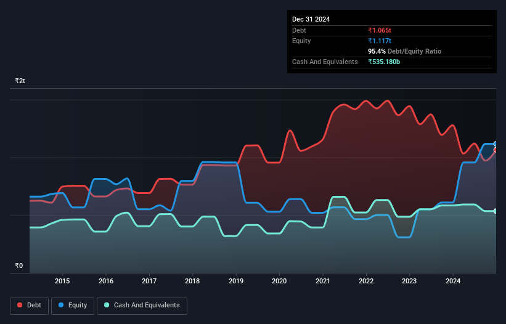Click the 2020 x-axis label
The image size is (506, 324).
[x=279, y=281]
